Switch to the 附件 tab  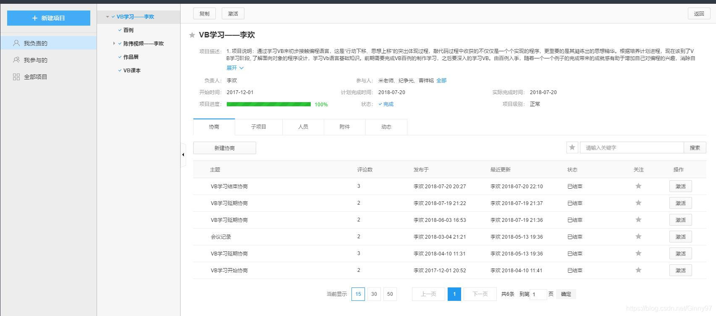[x=345, y=126]
